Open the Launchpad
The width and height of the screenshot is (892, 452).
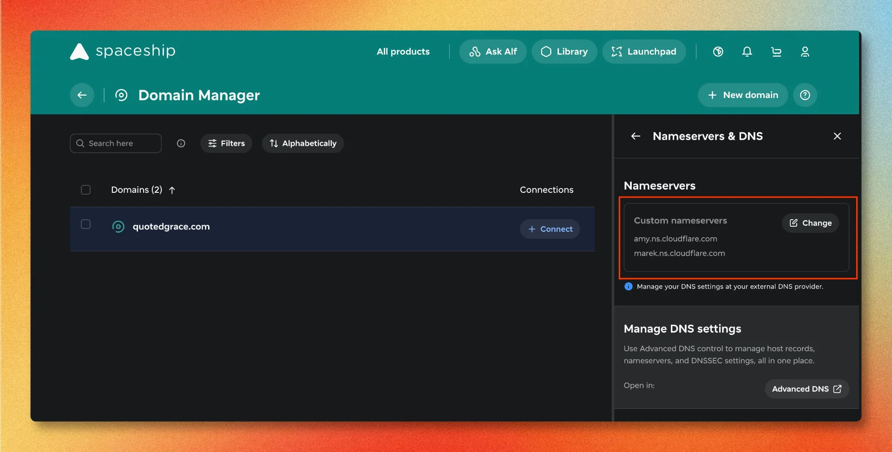(644, 52)
